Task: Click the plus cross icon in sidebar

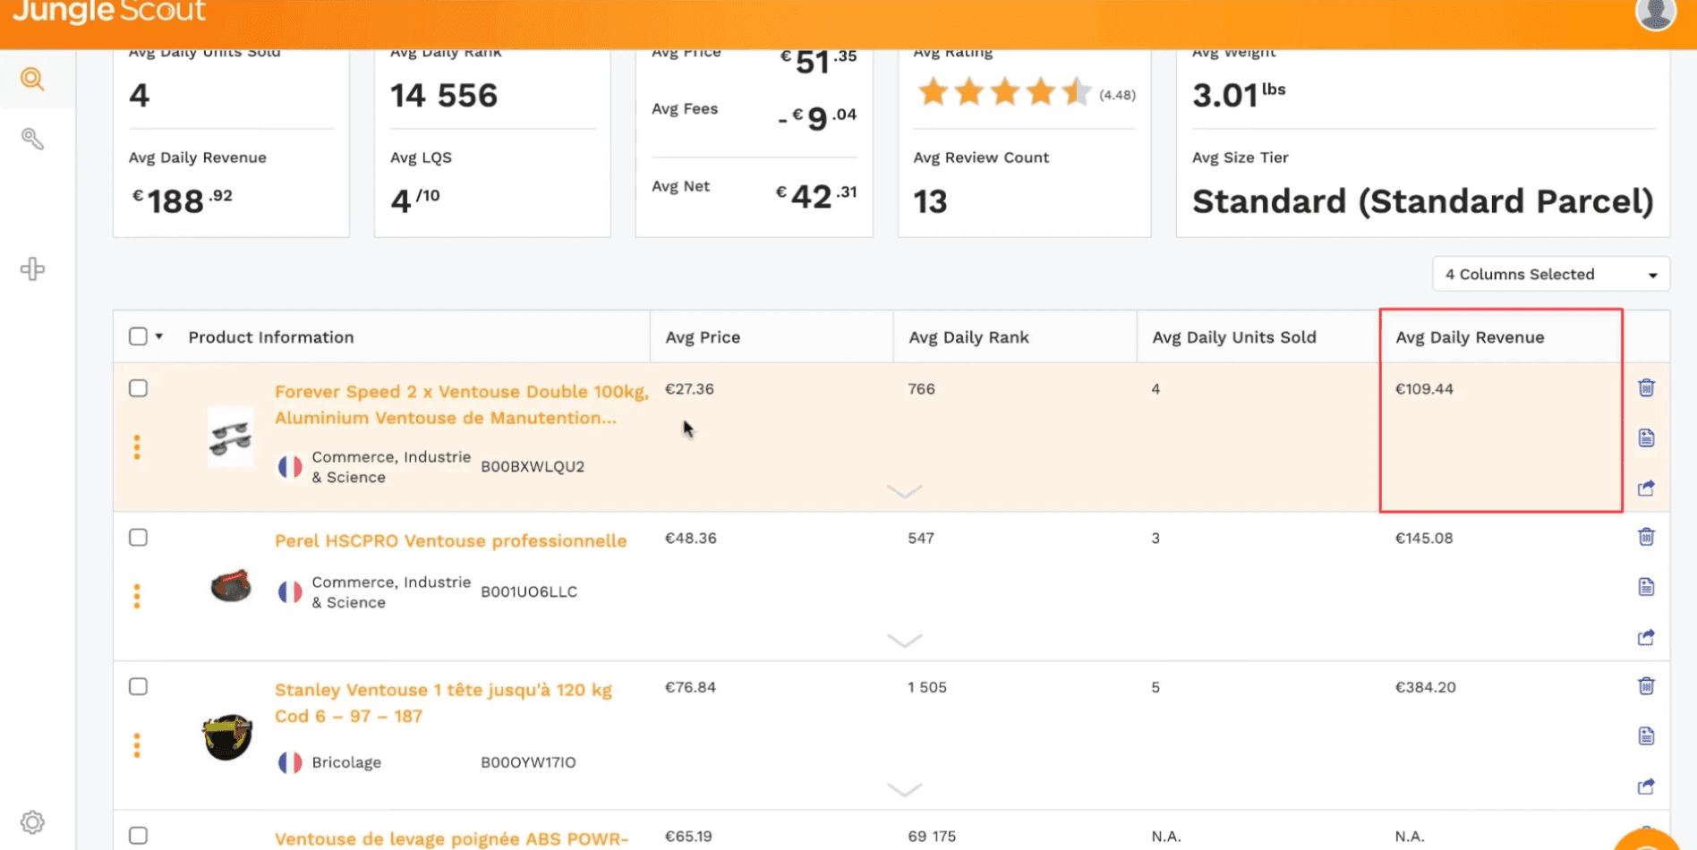Action: (x=32, y=269)
